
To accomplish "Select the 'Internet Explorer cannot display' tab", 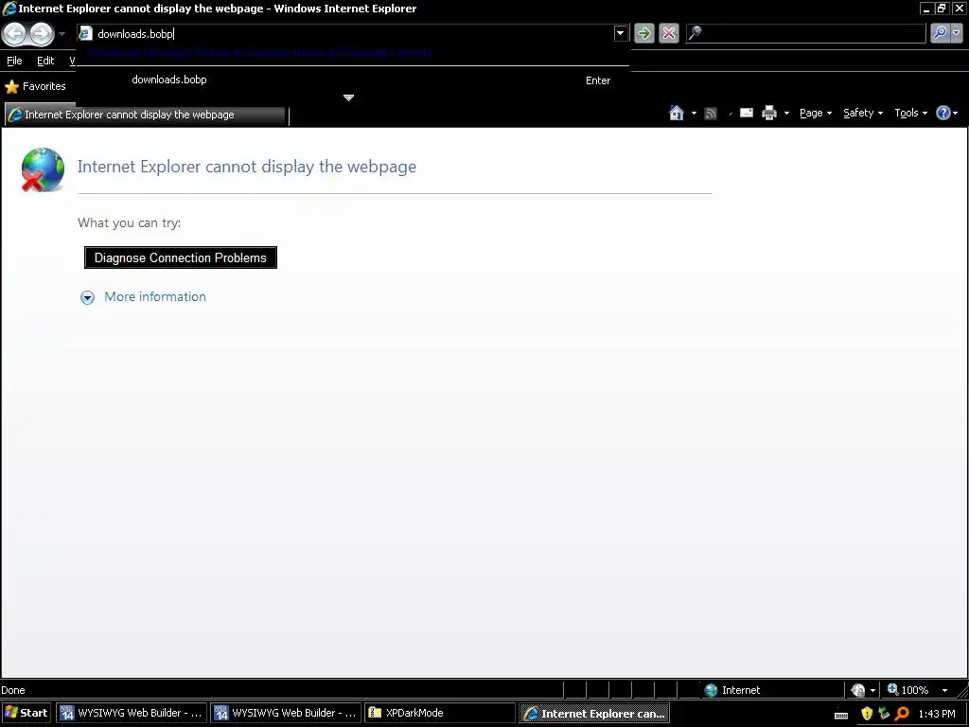I will coord(146,115).
